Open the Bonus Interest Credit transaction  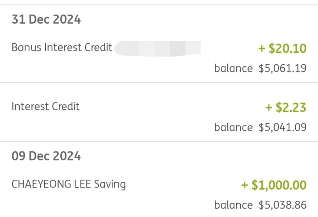tap(62, 47)
